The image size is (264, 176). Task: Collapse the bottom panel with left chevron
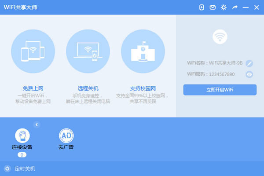tap(37, 125)
